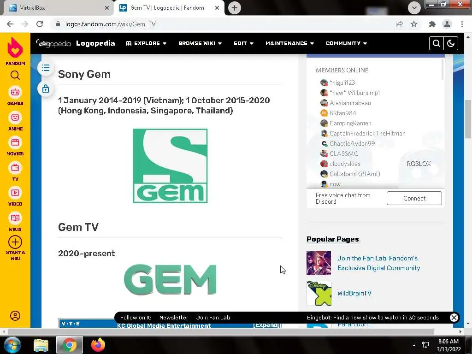Open the wiki search magnifier icon
This screenshot has width=472, height=354.
(x=436, y=43)
